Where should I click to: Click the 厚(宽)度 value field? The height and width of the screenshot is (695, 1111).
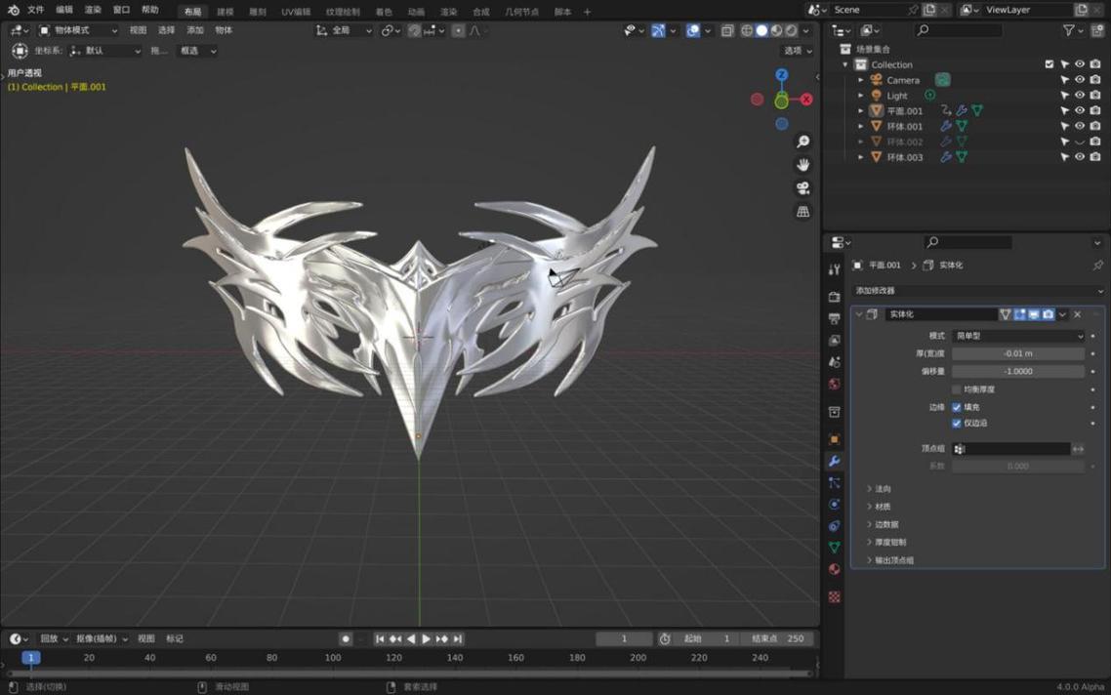click(1017, 353)
